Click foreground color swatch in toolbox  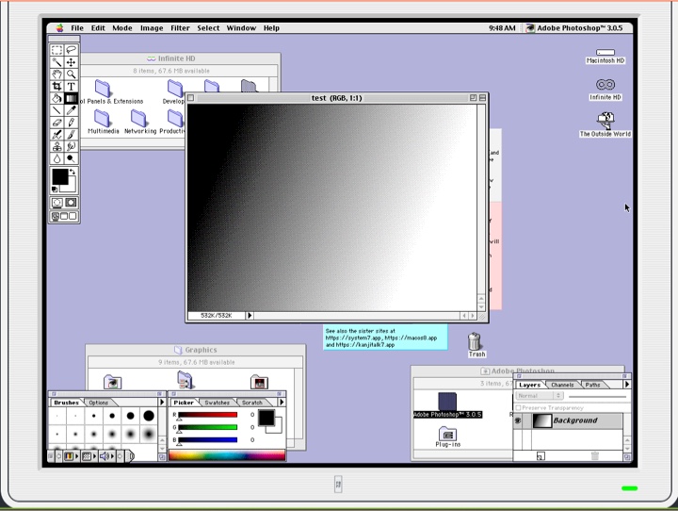coord(59,176)
